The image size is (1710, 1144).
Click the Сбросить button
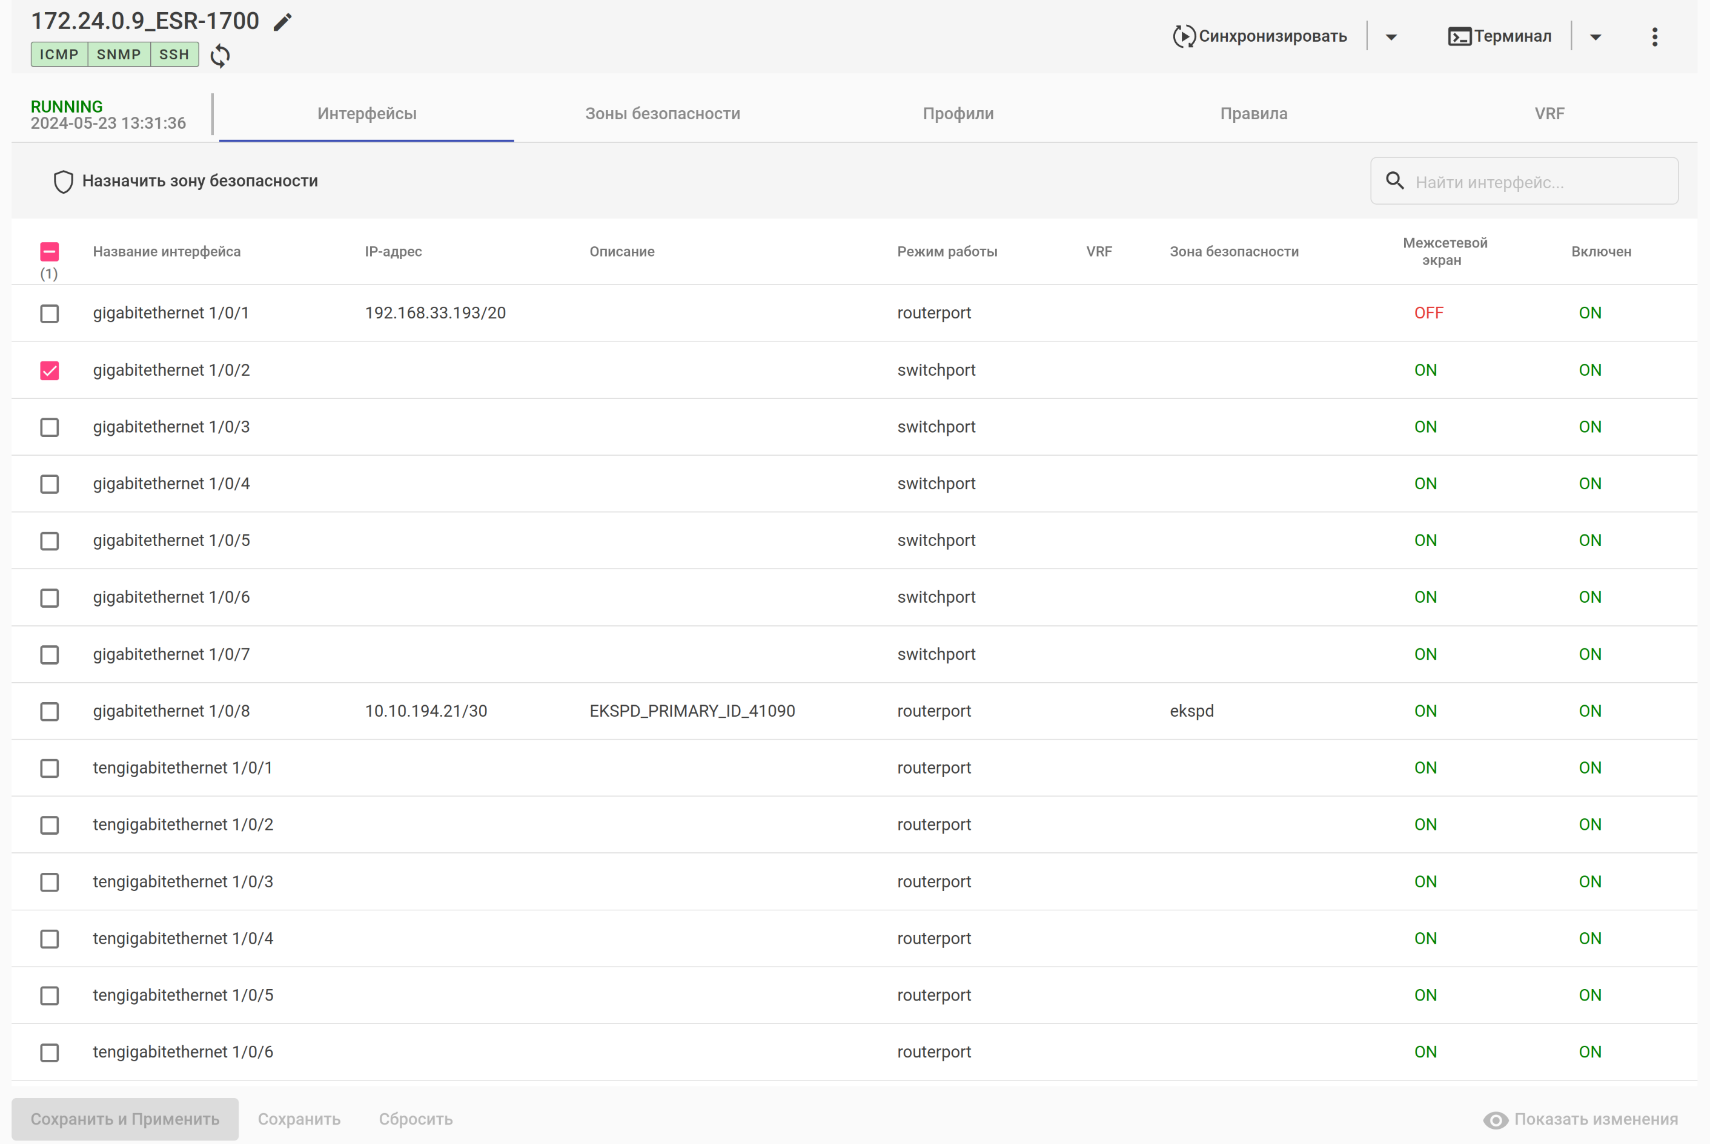pyautogui.click(x=416, y=1119)
